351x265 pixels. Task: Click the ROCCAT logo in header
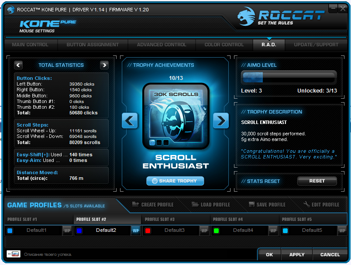click(281, 16)
